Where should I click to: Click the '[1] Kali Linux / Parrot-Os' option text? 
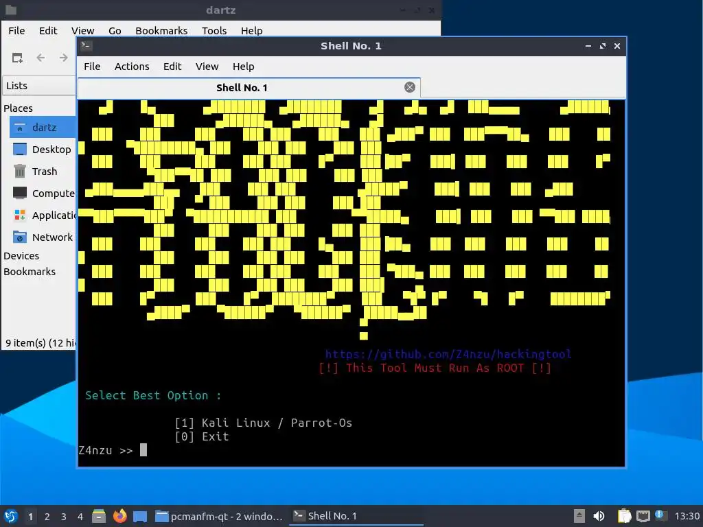263,423
